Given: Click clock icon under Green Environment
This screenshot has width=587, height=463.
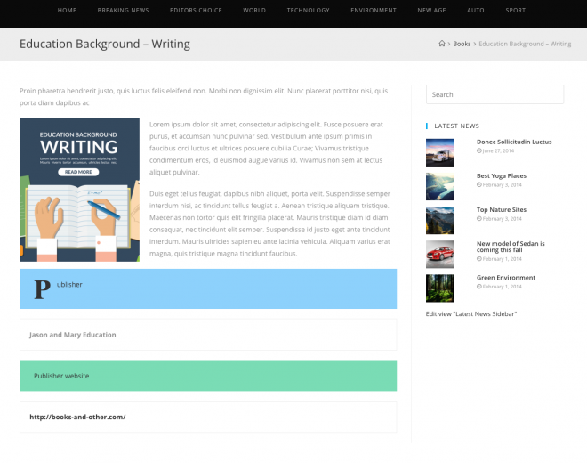Looking at the screenshot, I should pos(479,287).
